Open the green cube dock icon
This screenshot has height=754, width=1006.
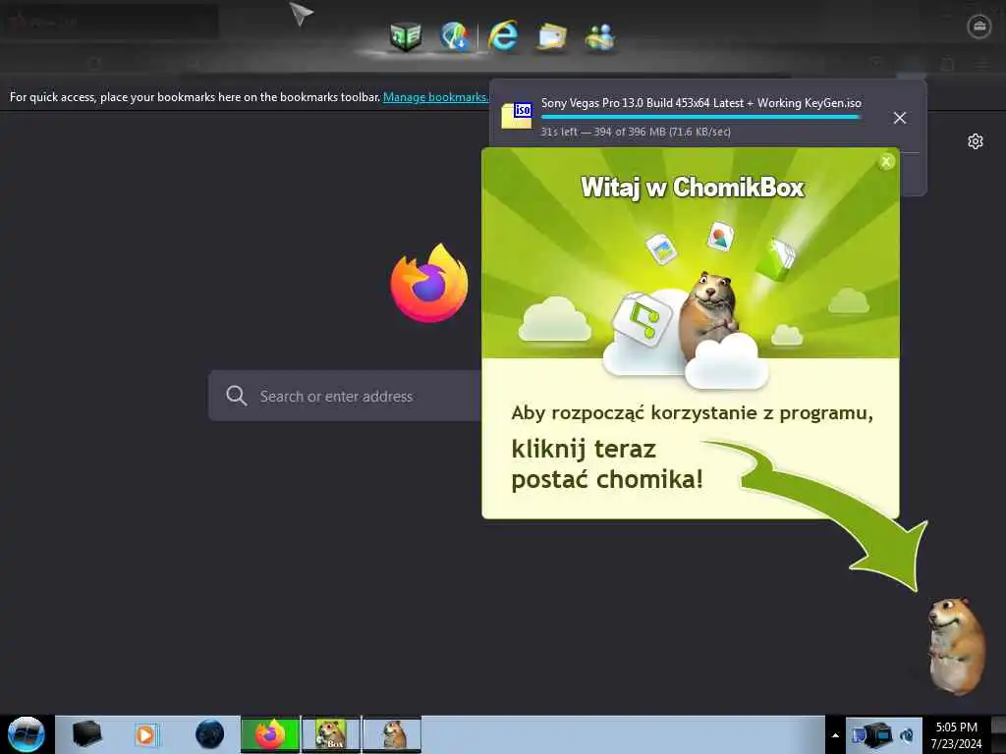(406, 36)
